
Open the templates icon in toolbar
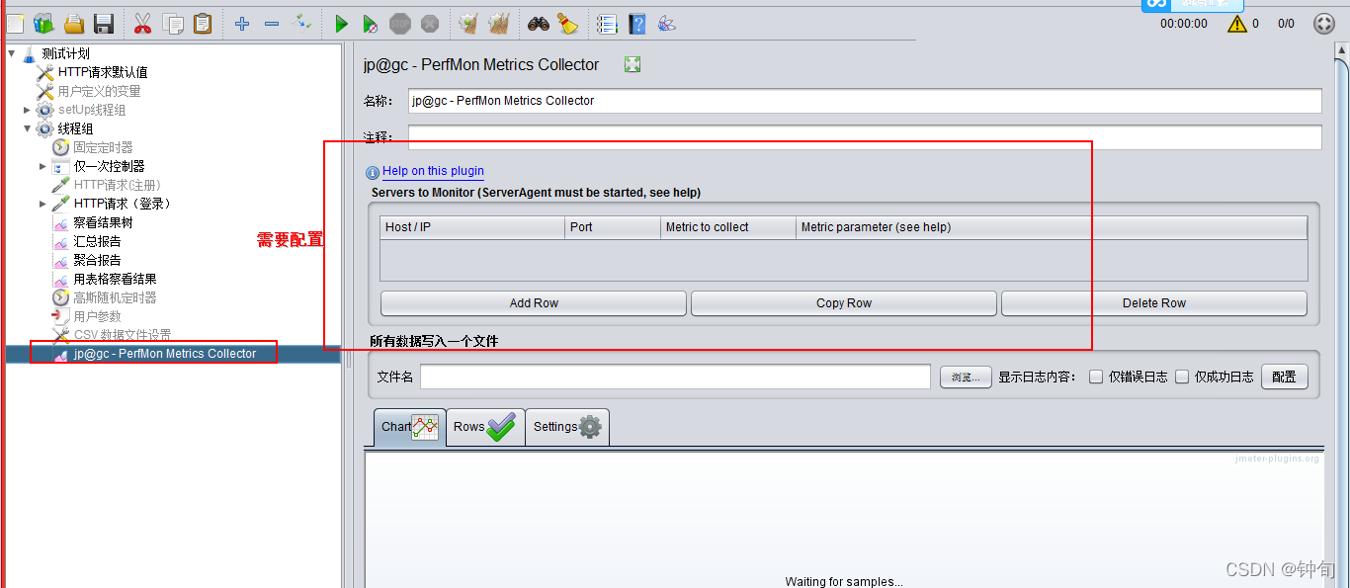(43, 23)
